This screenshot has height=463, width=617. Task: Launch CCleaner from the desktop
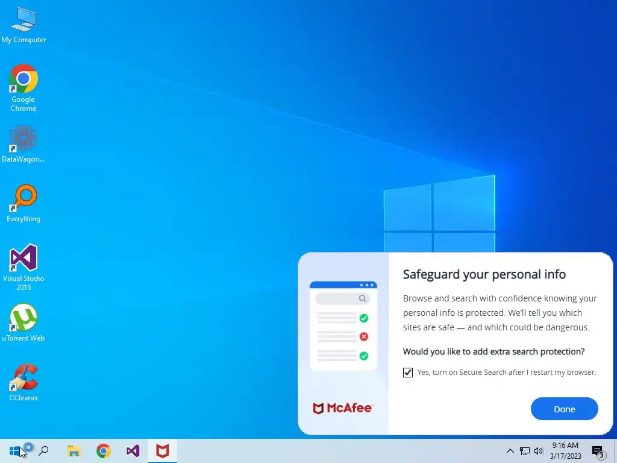pyautogui.click(x=23, y=382)
